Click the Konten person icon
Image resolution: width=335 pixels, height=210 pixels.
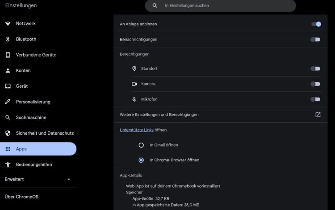pyautogui.click(x=8, y=70)
